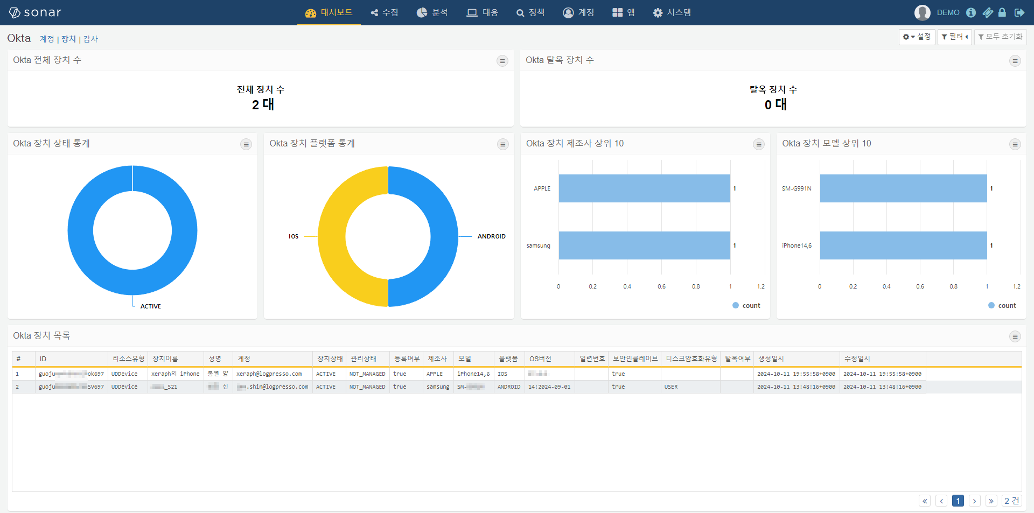Click the SM-G991N bar in 모델 chart
This screenshot has height=513, width=1034.
tap(903, 188)
